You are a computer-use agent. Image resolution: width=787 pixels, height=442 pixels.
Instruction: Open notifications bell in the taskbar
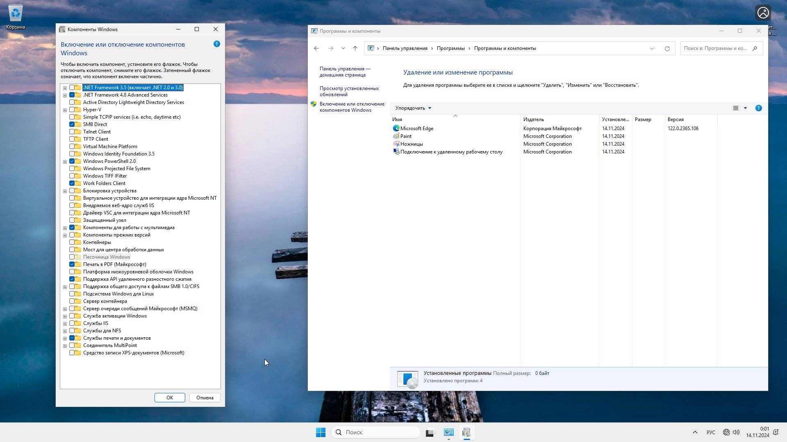tap(776, 432)
